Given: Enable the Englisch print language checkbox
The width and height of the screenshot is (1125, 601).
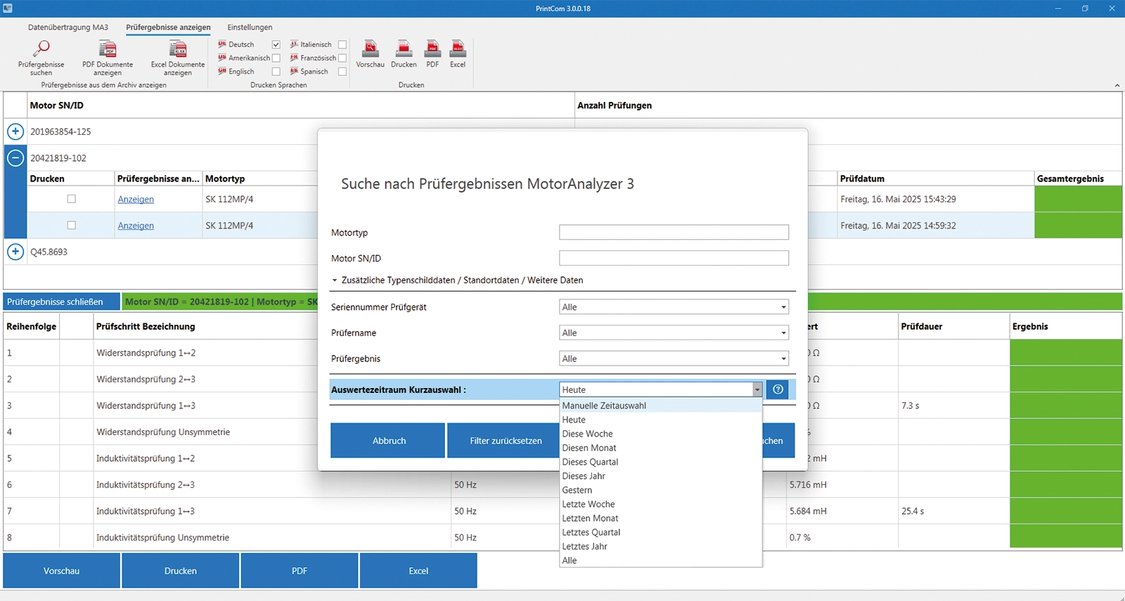Looking at the screenshot, I should [x=276, y=72].
